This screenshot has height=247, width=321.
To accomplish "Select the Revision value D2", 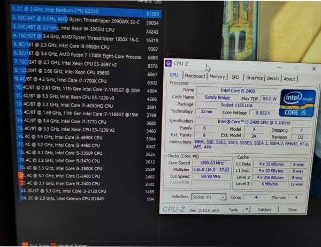I will point(301,137).
